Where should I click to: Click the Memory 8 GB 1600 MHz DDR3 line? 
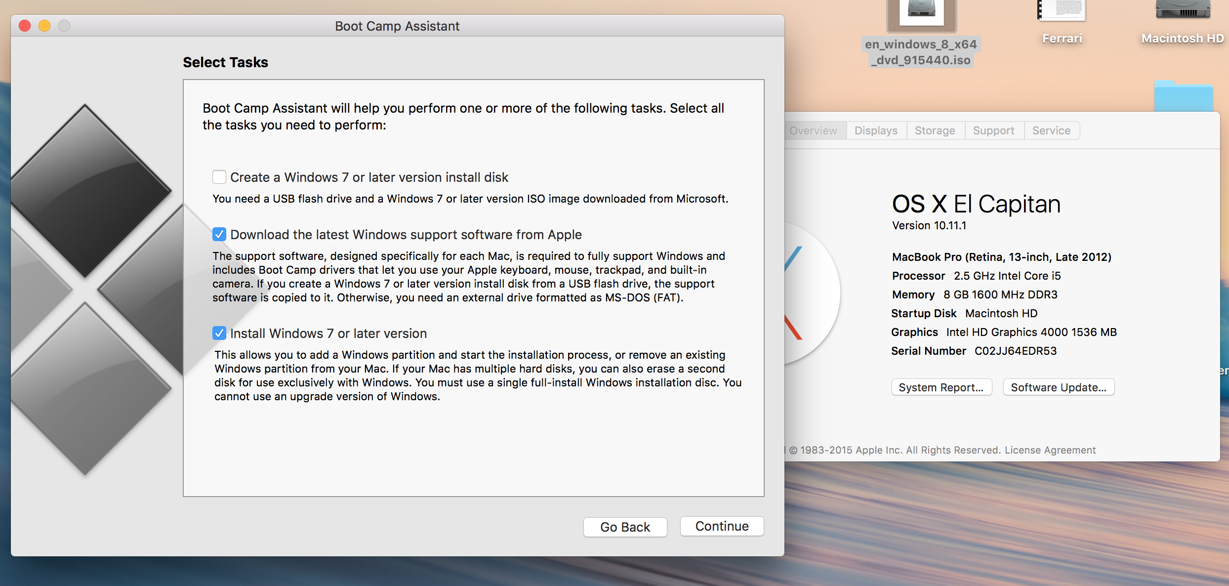point(975,294)
